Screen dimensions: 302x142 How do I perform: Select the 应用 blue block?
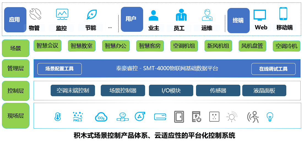click(x=15, y=20)
